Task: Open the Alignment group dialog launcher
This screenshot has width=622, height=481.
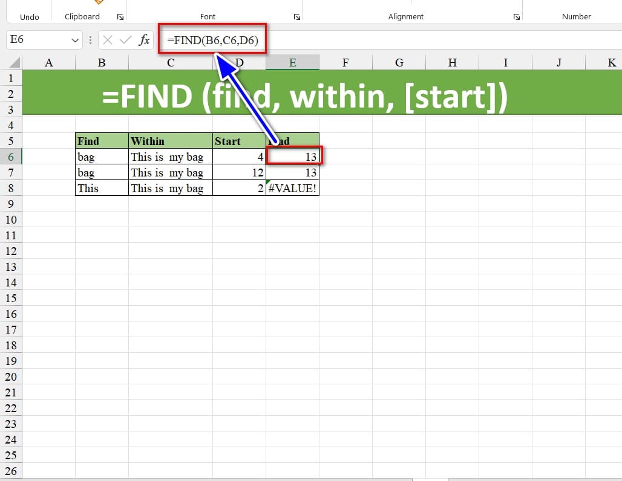Action: coord(516,18)
